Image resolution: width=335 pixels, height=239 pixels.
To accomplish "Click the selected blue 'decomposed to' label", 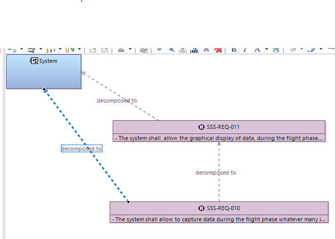I will click(x=82, y=149).
